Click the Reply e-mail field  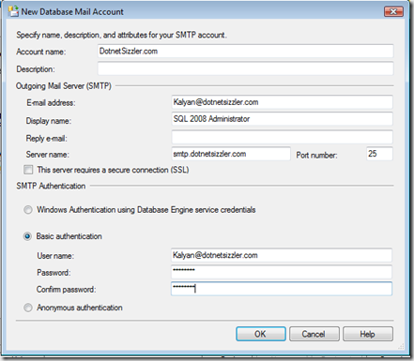pyautogui.click(x=282, y=137)
